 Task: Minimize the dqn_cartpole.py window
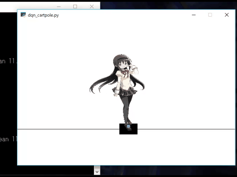pos(194,15)
